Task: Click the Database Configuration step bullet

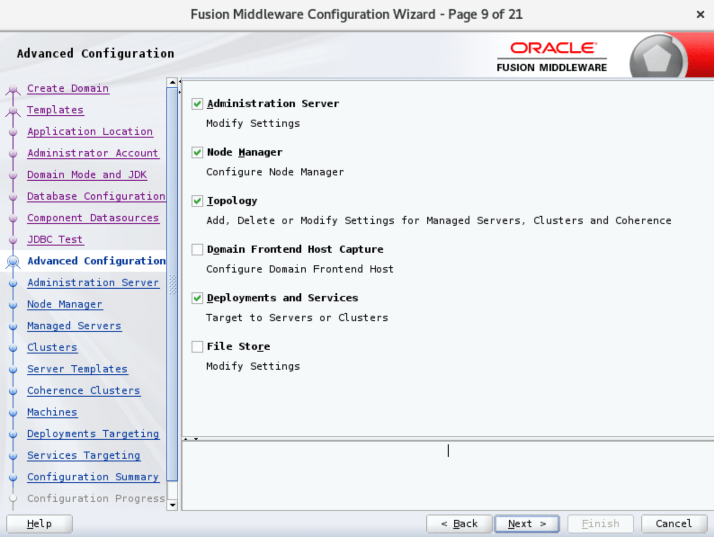Action: point(13,197)
